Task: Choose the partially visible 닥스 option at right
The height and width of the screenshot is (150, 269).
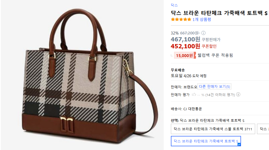Action: (263, 129)
